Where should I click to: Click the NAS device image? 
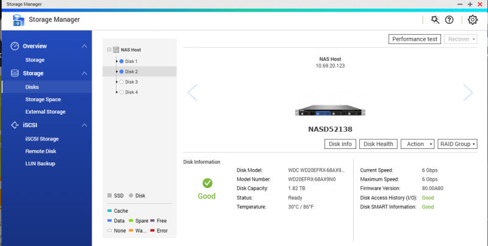click(330, 110)
